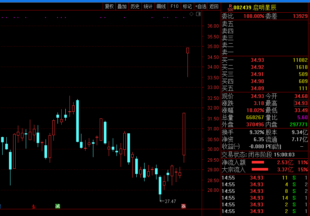This screenshot has width=310, height=216.
Task: Click the 交易状态 闭市阶段 status line
Action: [258, 155]
